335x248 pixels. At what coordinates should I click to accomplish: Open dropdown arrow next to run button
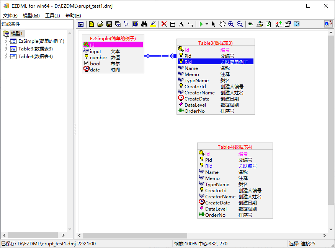207,24
